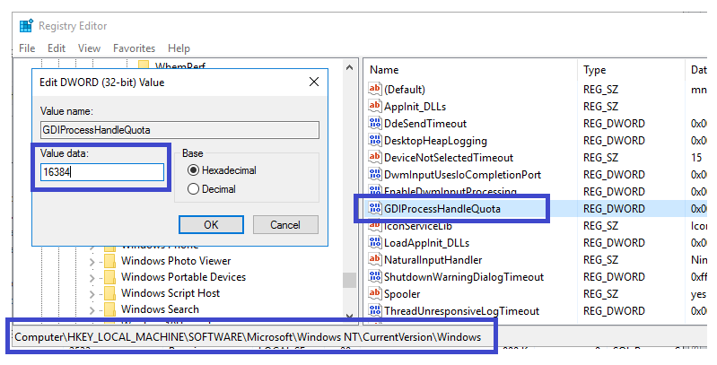The width and height of the screenshot is (717, 365).
Task: Click the DwmInputUsesIoCompletionPort DWORD icon
Action: coord(375,174)
